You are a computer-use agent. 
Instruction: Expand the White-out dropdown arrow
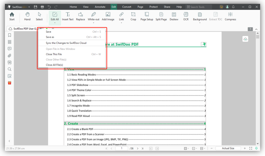pyautogui.click(x=94, y=23)
